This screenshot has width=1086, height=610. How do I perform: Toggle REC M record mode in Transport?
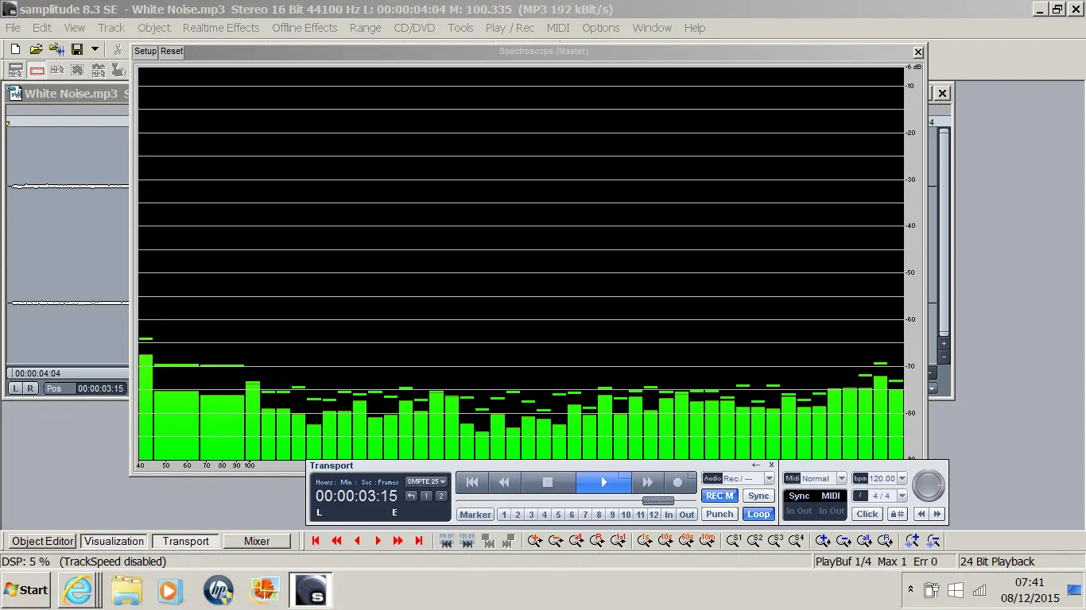(719, 496)
